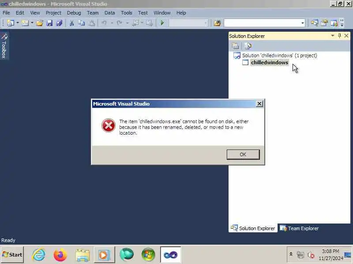Open the Window menu
Viewport: 353px width, 264px height.
pos(162,13)
